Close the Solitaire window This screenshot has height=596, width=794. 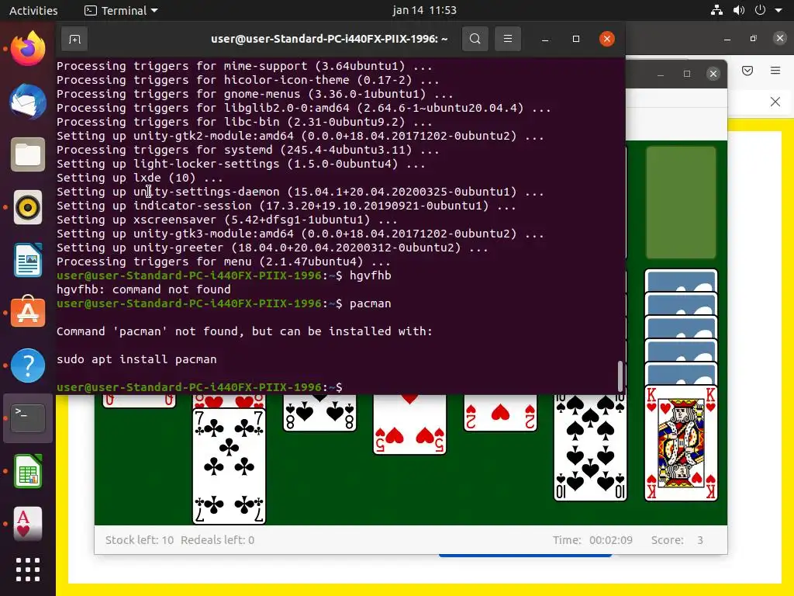(x=713, y=74)
